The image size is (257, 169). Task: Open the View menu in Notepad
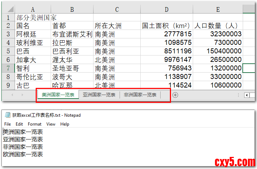pos(51,124)
